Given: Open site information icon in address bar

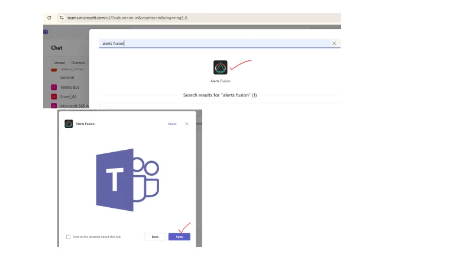Looking at the screenshot, I should click(x=61, y=18).
